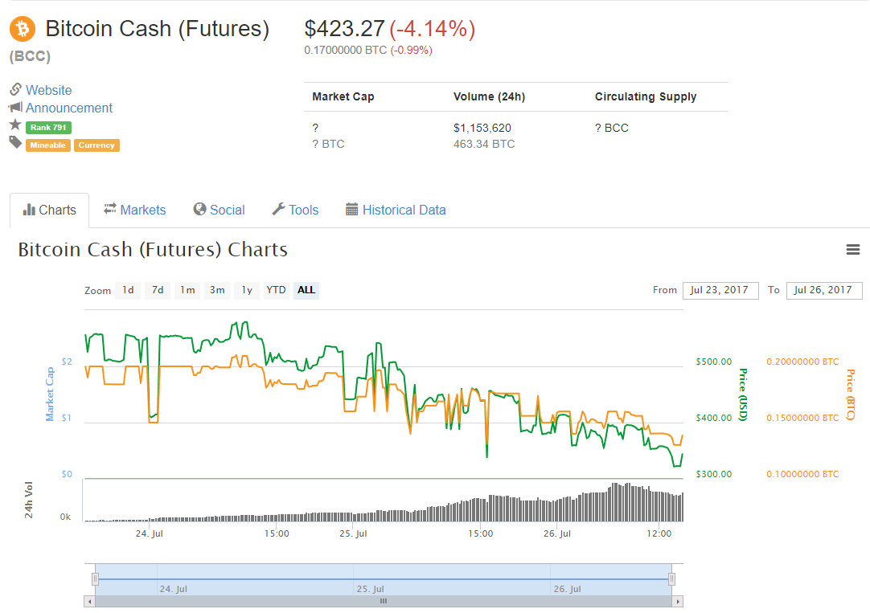Click the navigator left scroll arrow
This screenshot has width=870, height=613.
pos(89,602)
